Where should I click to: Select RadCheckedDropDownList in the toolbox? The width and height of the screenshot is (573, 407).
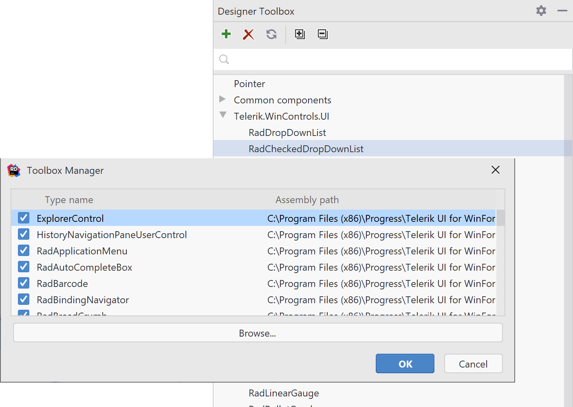pos(306,149)
